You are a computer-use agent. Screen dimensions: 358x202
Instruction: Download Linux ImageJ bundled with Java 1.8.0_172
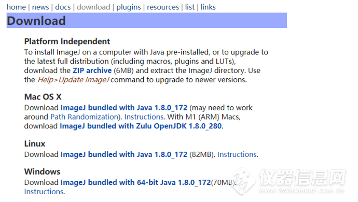(x=124, y=154)
